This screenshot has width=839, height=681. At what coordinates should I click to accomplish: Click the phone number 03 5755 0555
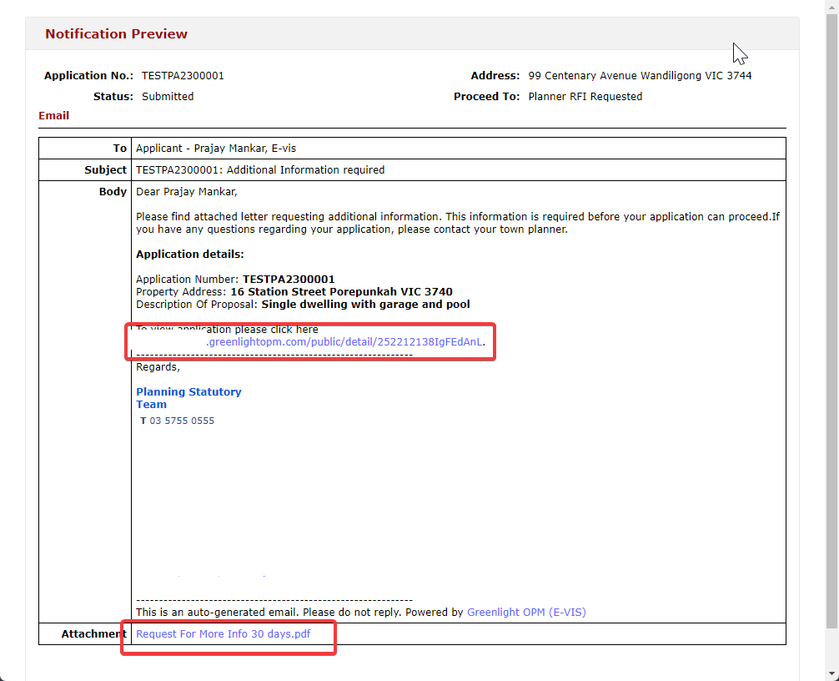(x=181, y=421)
